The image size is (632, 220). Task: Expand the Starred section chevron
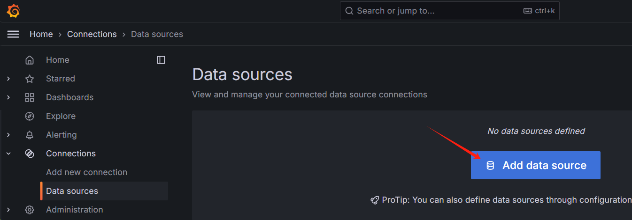[x=8, y=79]
